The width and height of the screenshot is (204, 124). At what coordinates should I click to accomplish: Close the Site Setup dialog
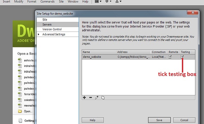pos(193,13)
